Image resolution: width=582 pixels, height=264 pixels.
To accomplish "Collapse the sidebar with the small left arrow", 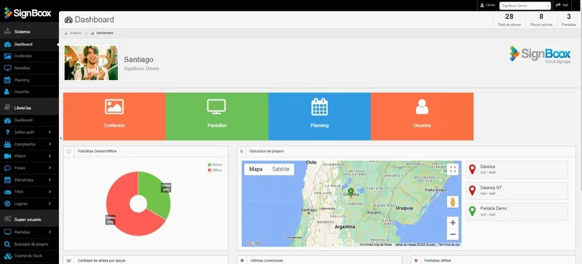I will pyautogui.click(x=61, y=138).
